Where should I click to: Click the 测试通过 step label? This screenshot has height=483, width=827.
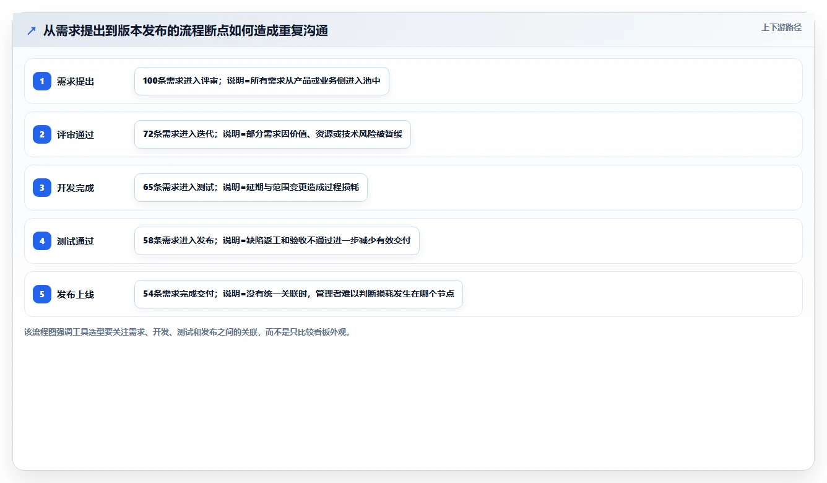pos(76,241)
